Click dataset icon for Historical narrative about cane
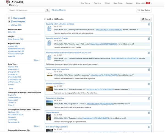Viewport: 165px width, 133px height. click(x=49, y=57)
